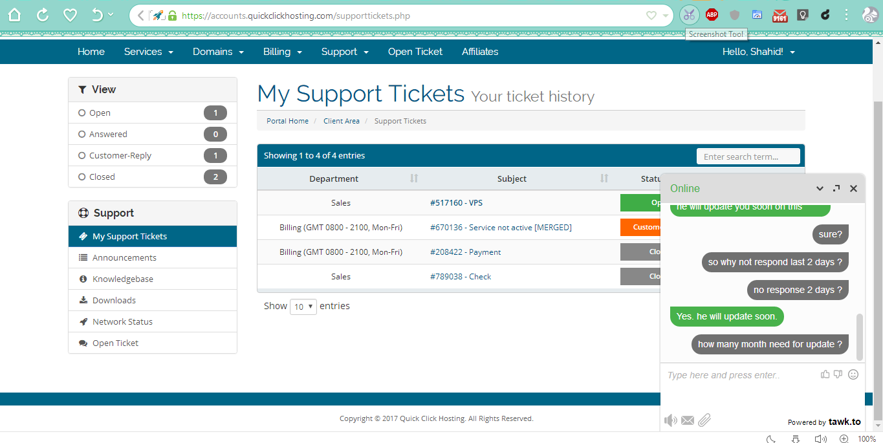Open ticket #517160 - VPS
Viewport: 883px width, 443px height.
pos(456,203)
